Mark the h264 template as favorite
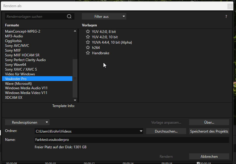Viewport: 236px width, 164px height. click(x=88, y=47)
